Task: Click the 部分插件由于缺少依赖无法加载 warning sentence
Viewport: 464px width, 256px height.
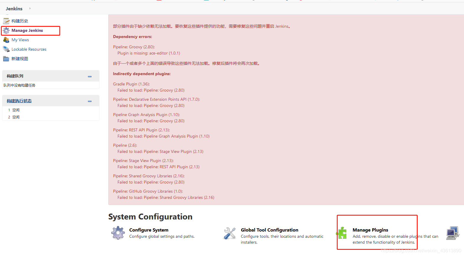Action: tap(202, 26)
